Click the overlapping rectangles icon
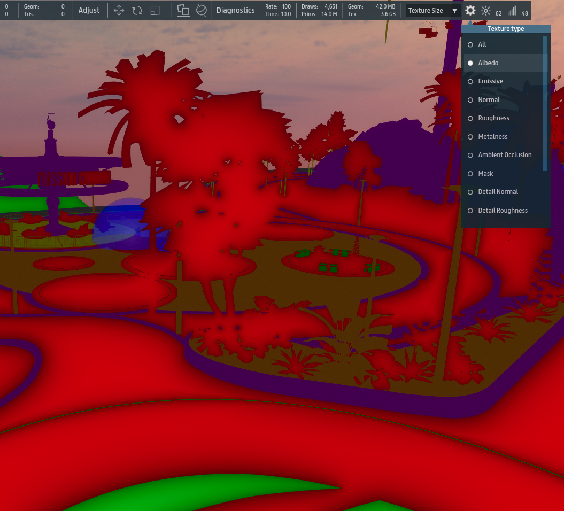Image resolution: width=564 pixels, height=511 pixels. pyautogui.click(x=183, y=11)
